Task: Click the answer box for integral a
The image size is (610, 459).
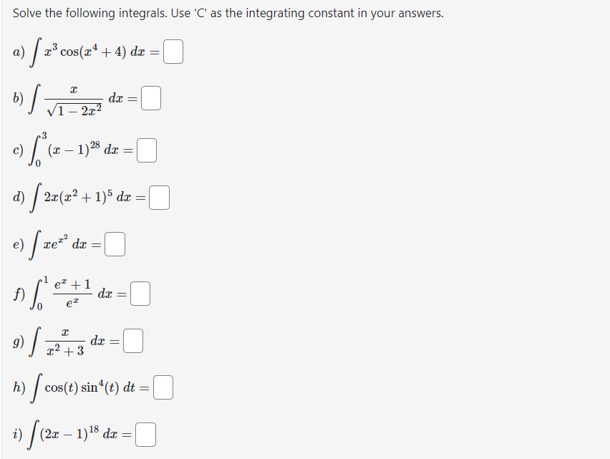Action: [173, 52]
